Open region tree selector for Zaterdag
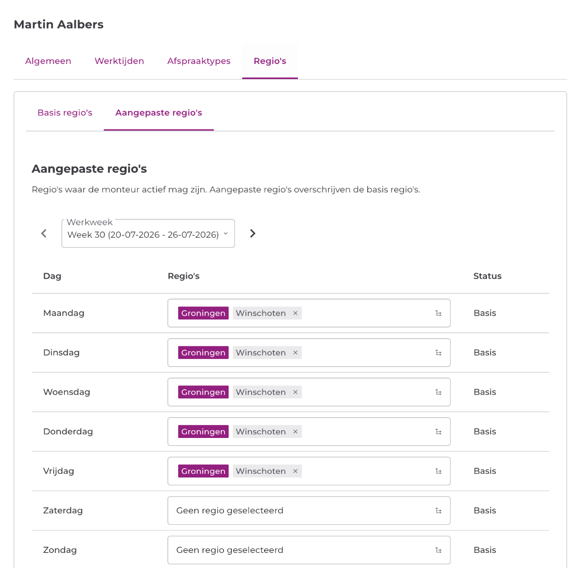 click(x=438, y=511)
